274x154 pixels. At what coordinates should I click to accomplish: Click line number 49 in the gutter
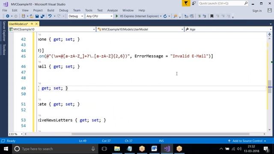(24, 88)
